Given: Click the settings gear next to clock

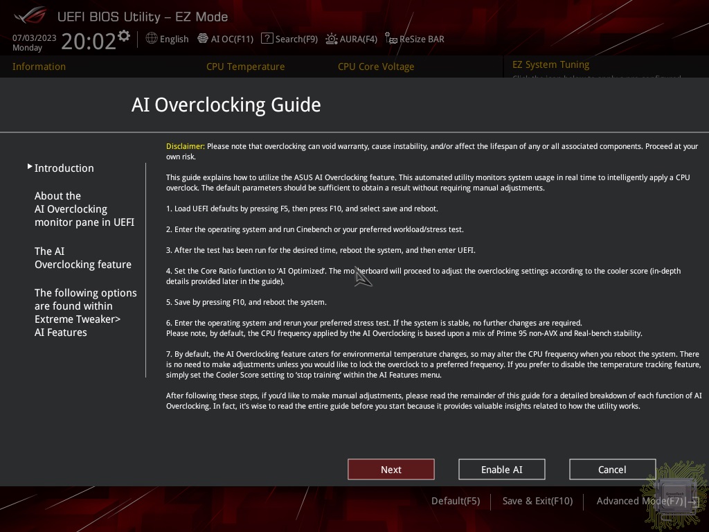Looking at the screenshot, I should coord(124,35).
